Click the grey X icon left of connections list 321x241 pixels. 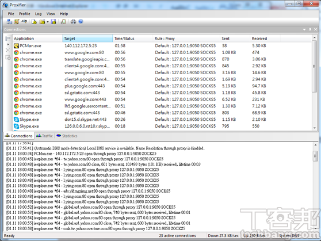[x=8, y=50]
